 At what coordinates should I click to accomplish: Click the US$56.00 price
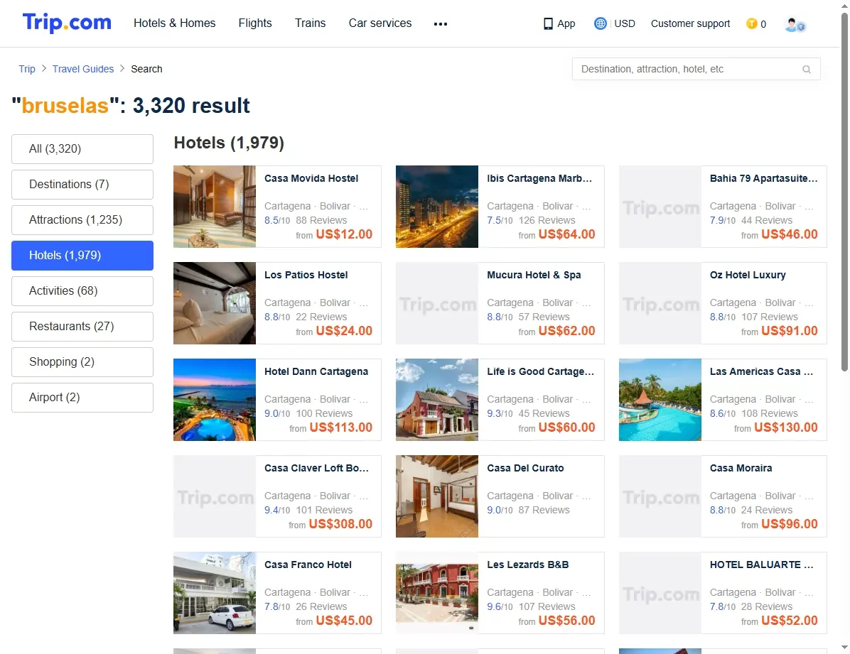(567, 621)
